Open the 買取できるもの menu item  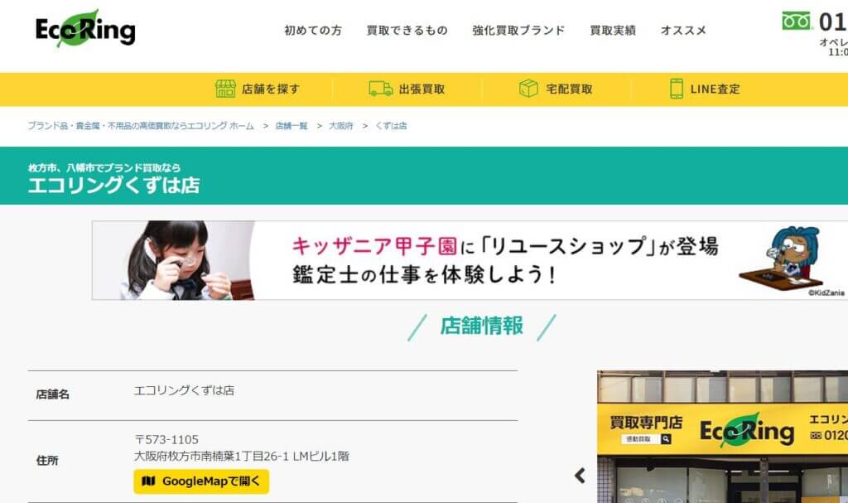pyautogui.click(x=407, y=31)
